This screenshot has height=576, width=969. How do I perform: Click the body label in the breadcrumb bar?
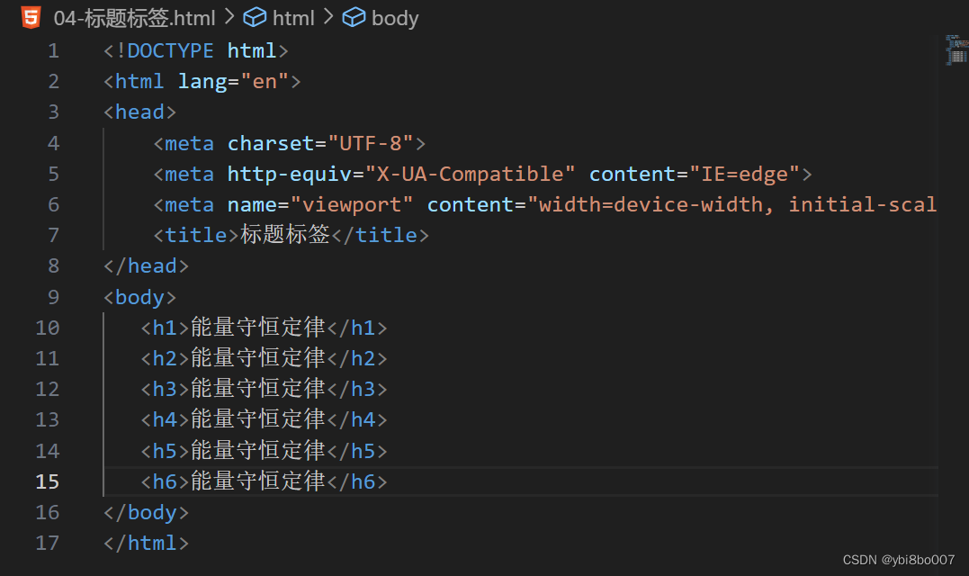click(x=394, y=17)
